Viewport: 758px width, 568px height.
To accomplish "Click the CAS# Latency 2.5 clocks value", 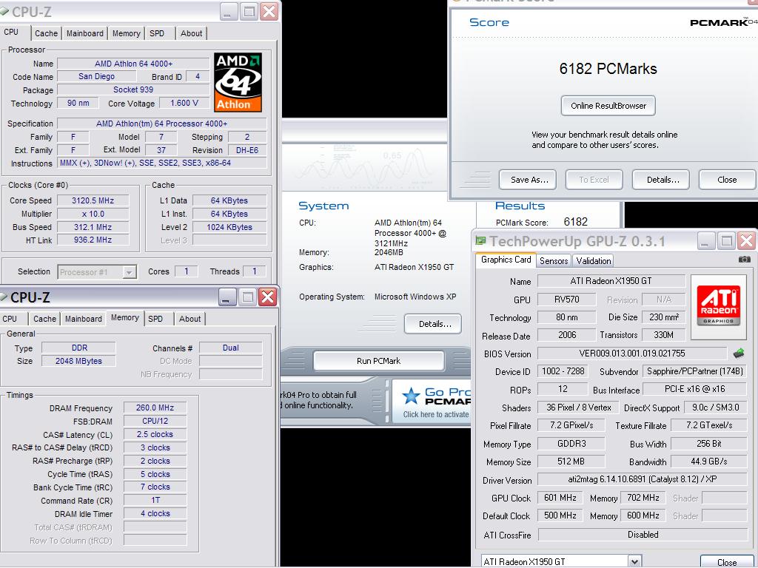I will point(155,434).
